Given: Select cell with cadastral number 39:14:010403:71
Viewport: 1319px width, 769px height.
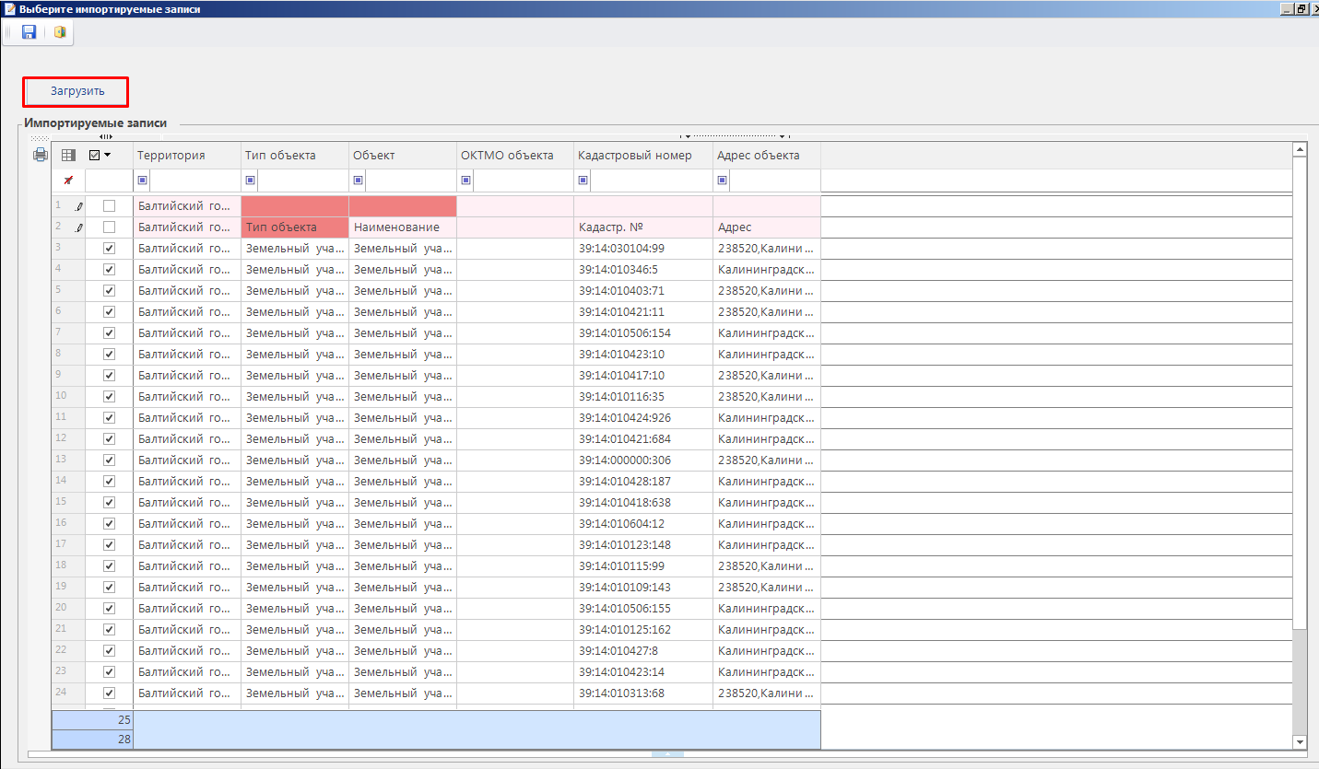Looking at the screenshot, I should coord(643,291).
